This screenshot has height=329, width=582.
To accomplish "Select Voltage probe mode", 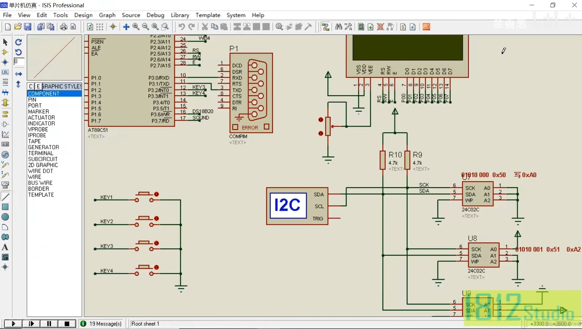I will (5, 164).
